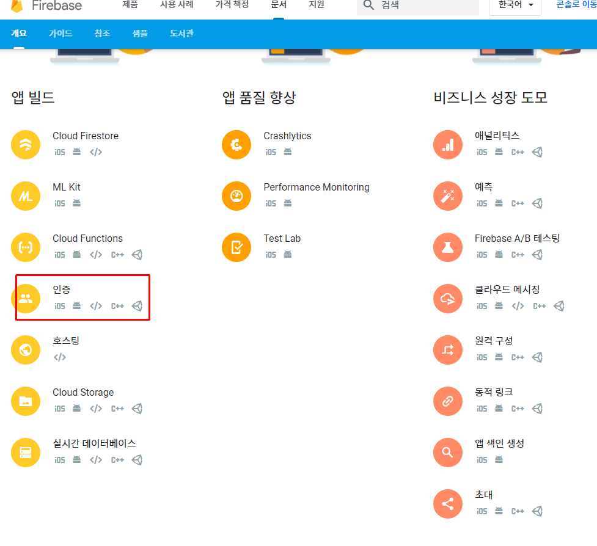Screen dimensions: 597x546
Task: Open the 제품 top menu
Action: [130, 4]
